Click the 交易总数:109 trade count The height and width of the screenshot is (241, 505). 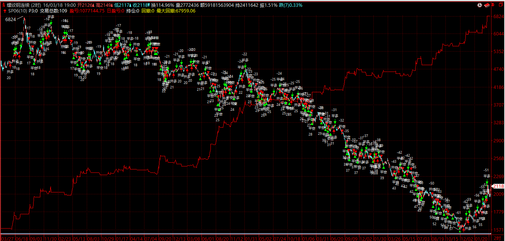53,11
